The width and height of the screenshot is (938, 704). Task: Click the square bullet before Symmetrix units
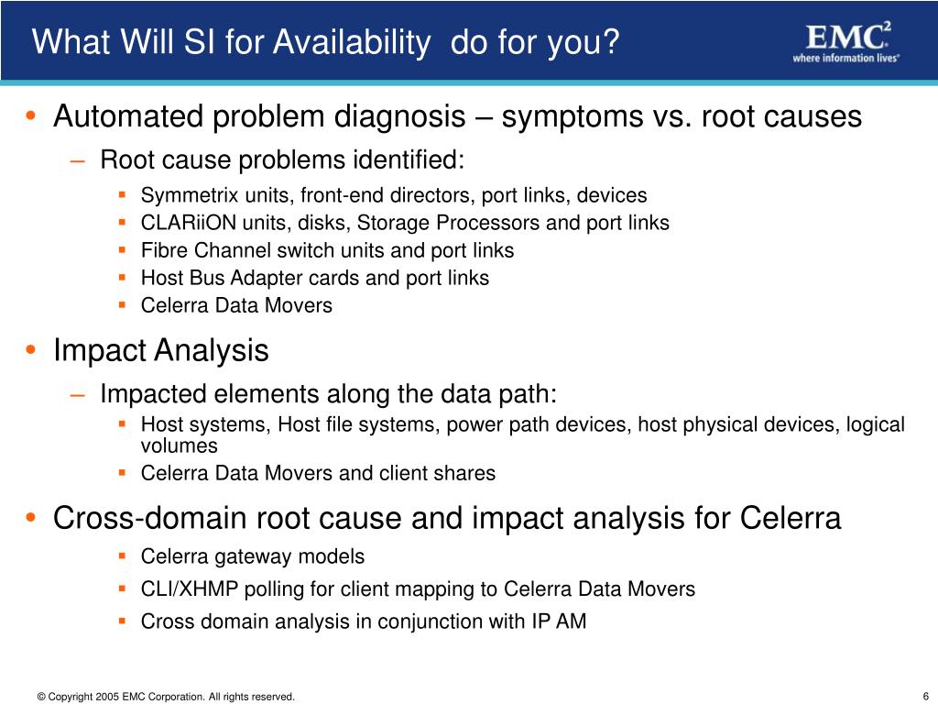122,194
